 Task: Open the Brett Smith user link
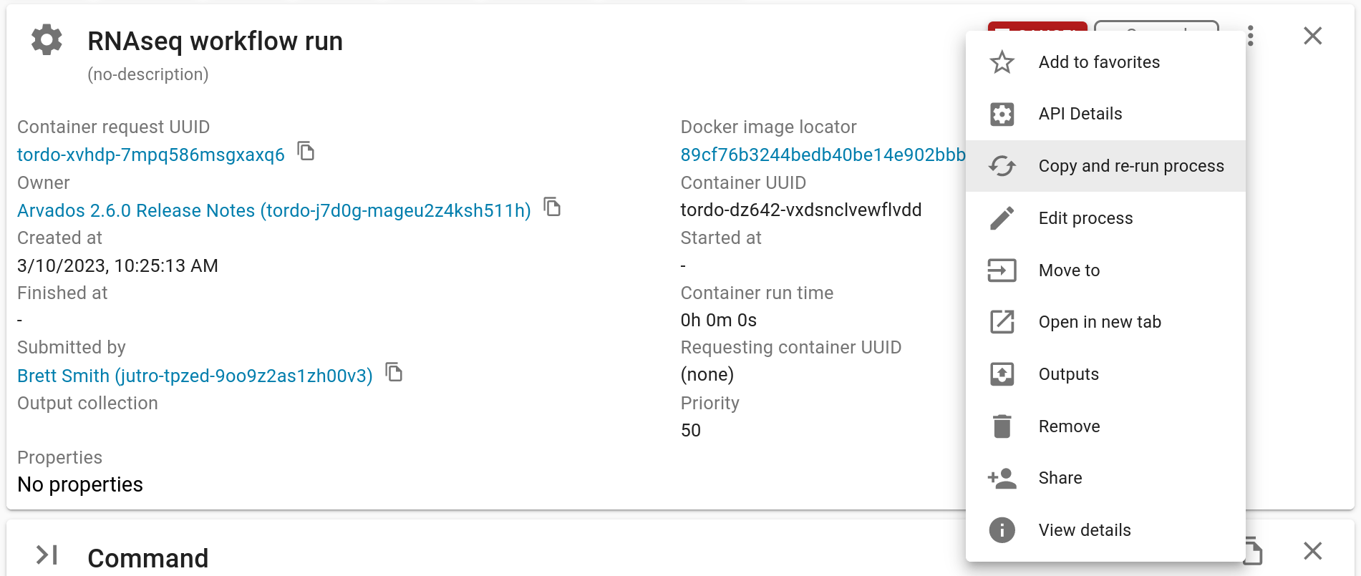coord(195,376)
